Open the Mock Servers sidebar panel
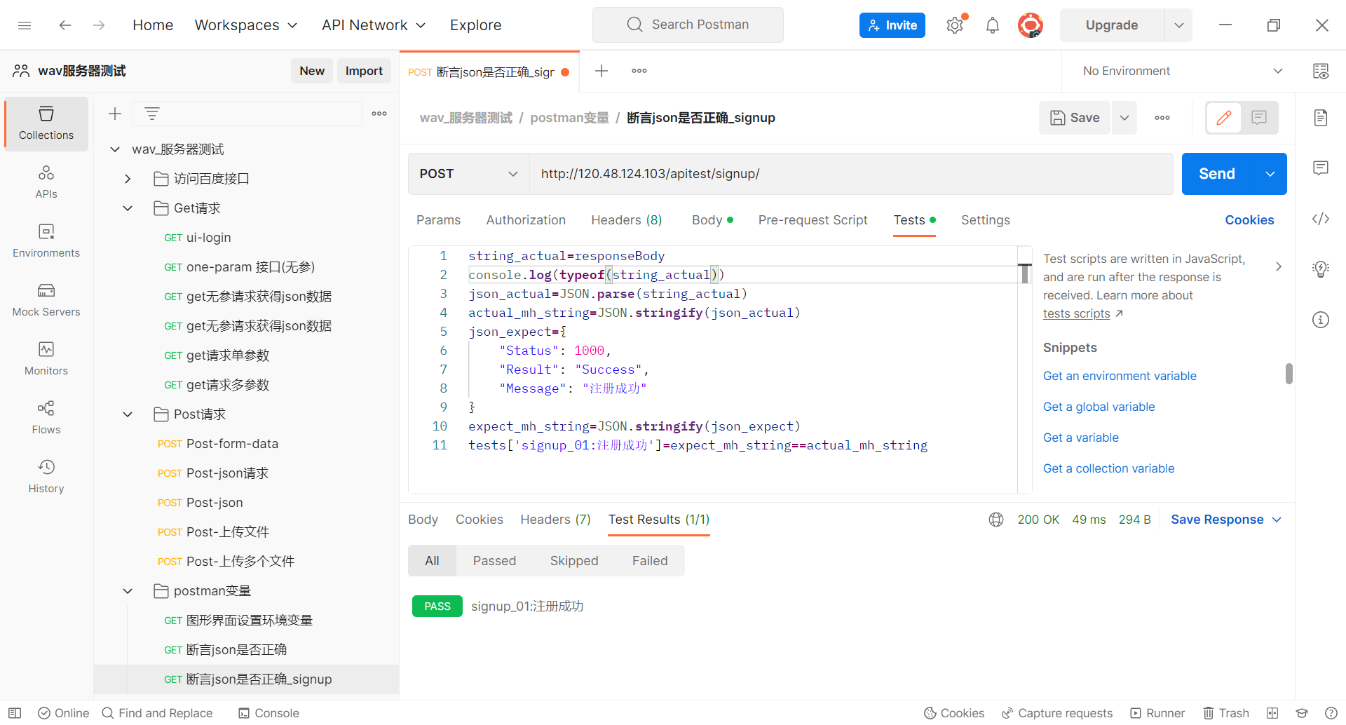The height and width of the screenshot is (725, 1346). click(x=46, y=300)
